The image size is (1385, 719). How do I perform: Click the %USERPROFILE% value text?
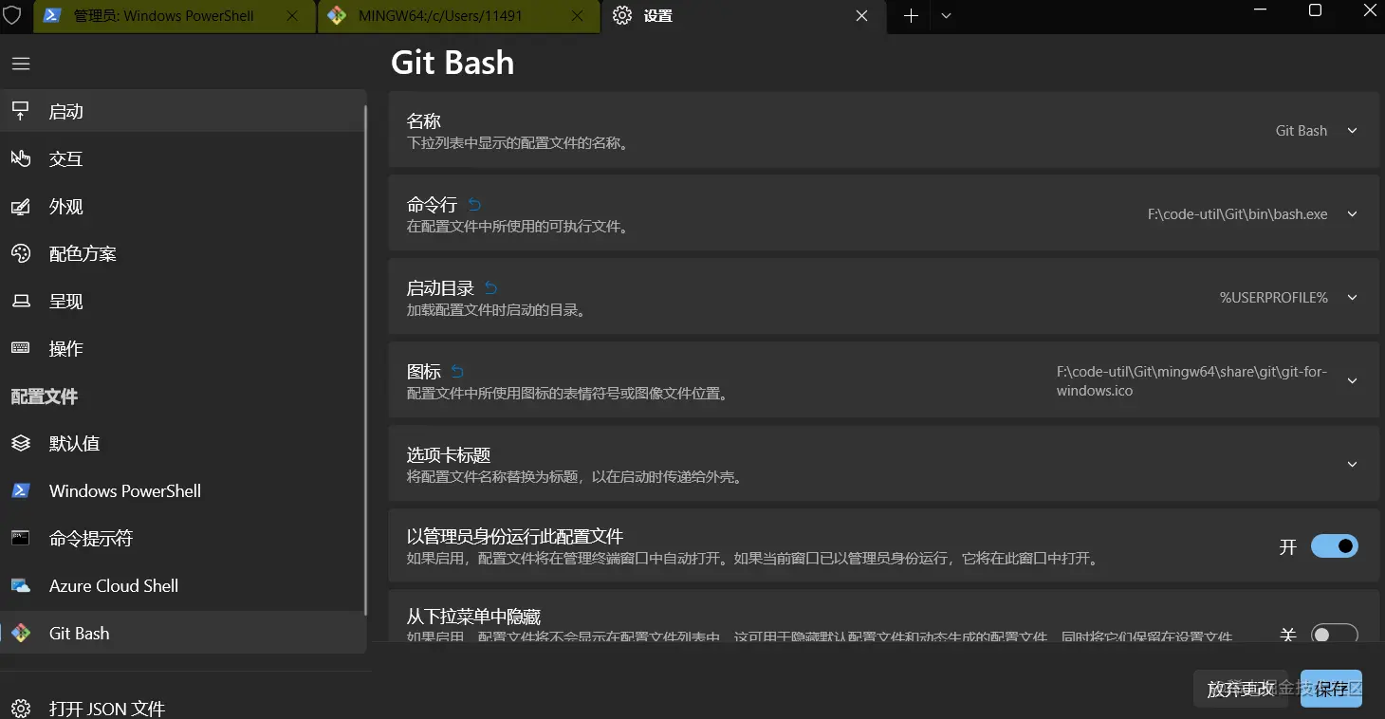[1273, 298]
